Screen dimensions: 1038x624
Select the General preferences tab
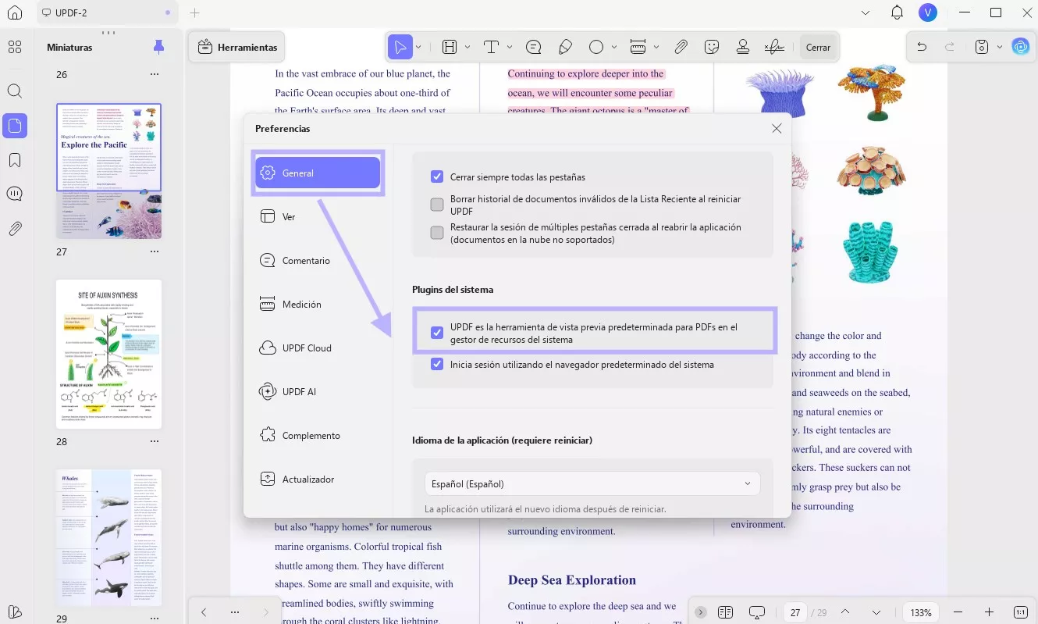[318, 173]
